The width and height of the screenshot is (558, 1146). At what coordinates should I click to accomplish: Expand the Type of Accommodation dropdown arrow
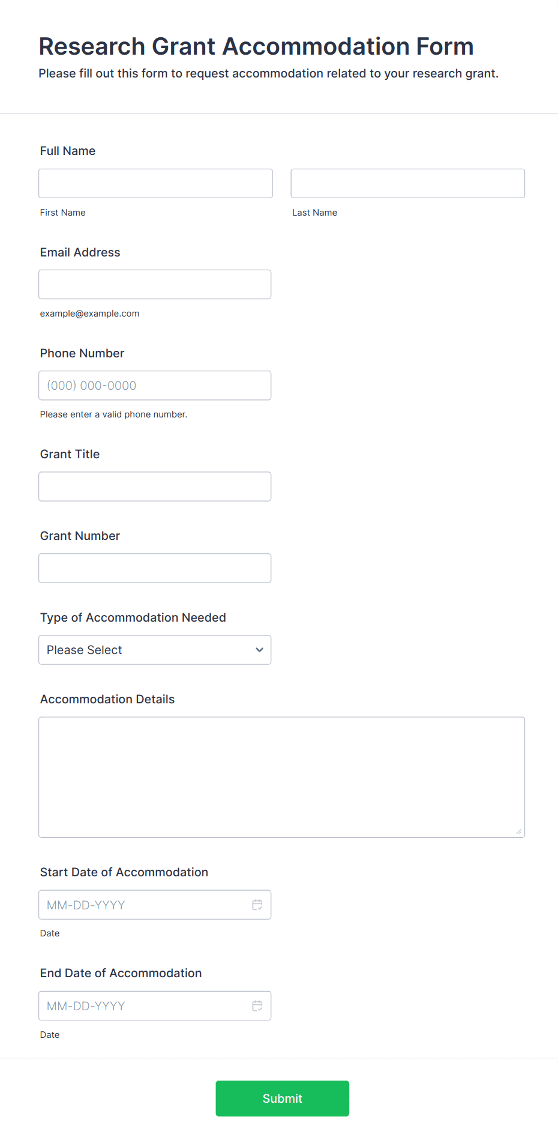[259, 650]
